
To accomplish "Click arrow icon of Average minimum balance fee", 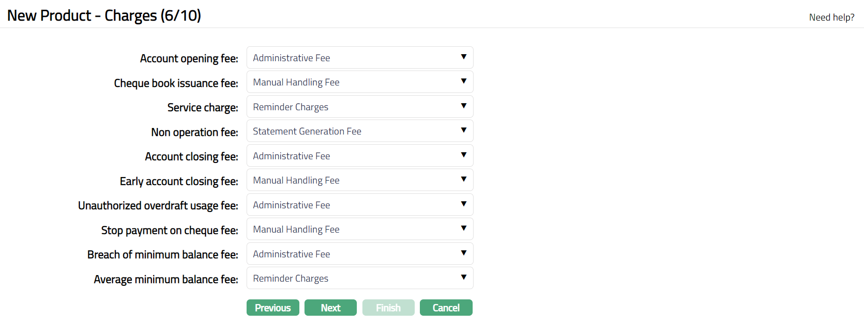I will (464, 277).
